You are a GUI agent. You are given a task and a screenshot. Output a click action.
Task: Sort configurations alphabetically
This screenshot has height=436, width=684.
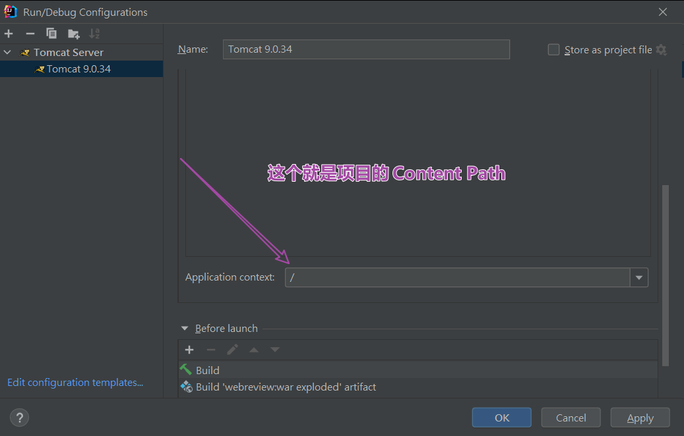pos(94,34)
